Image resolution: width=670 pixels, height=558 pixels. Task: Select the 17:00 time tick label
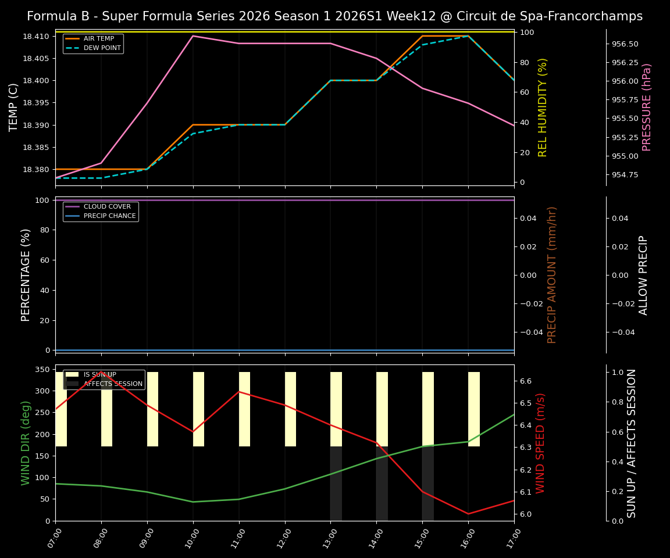pos(514,538)
